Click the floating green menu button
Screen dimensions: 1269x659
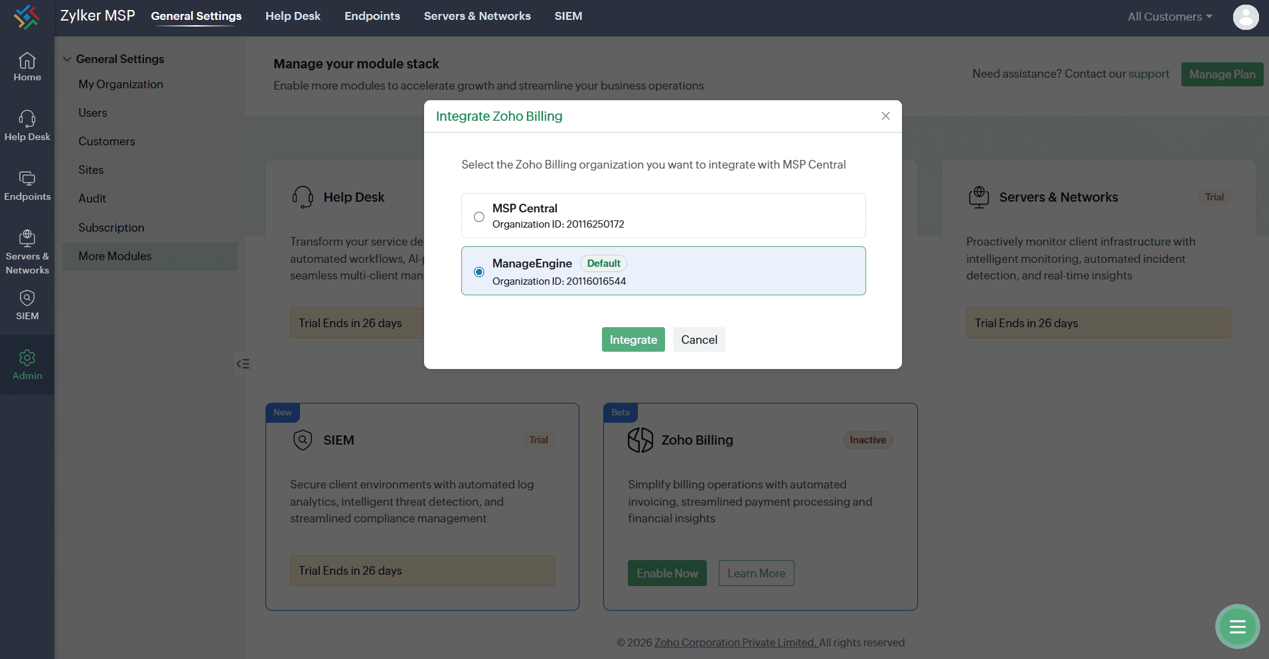pyautogui.click(x=1237, y=626)
